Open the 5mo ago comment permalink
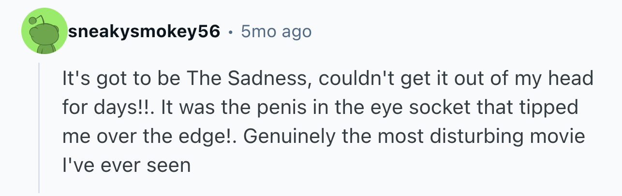This screenshot has width=622, height=196. [276, 32]
